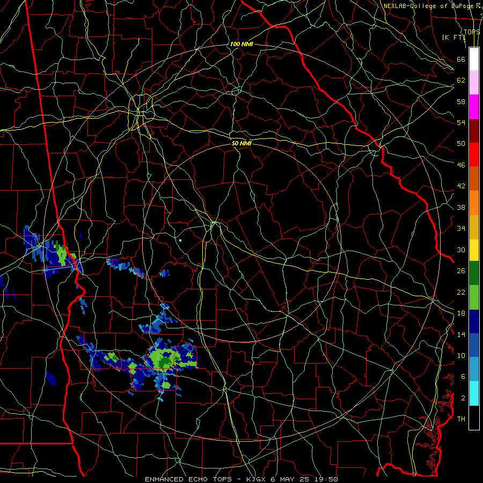Click the '34' legend value
This screenshot has width=483, height=483.
pos(461,228)
